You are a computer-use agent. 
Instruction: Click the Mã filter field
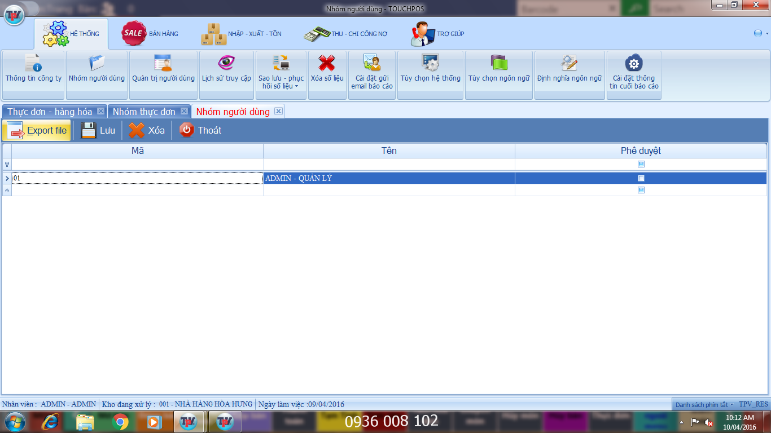[137, 164]
